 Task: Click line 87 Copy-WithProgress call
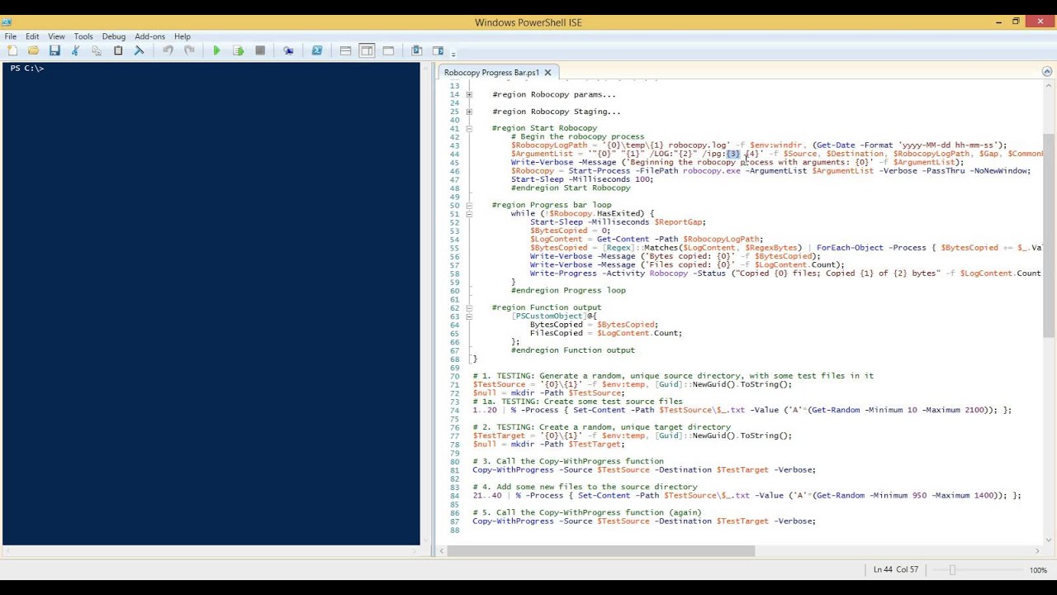pyautogui.click(x=644, y=521)
